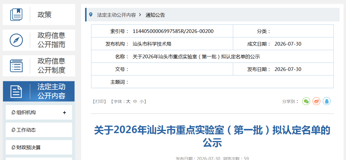Open the 组织机构 submenu item
The height and width of the screenshot is (160, 346).
point(39,112)
